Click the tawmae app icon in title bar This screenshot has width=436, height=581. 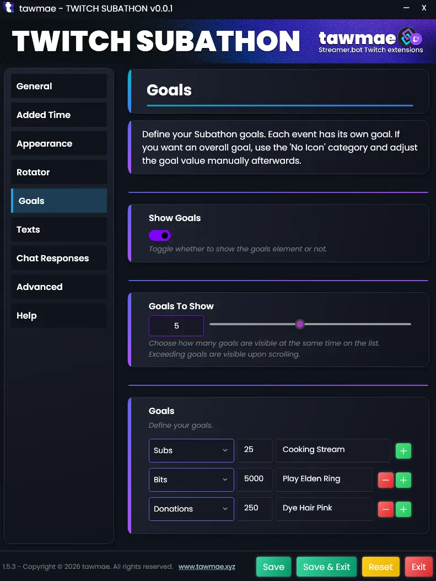pos(9,8)
